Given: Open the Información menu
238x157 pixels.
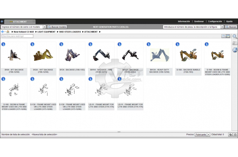Looking at the screenshot, I should 184,22.
